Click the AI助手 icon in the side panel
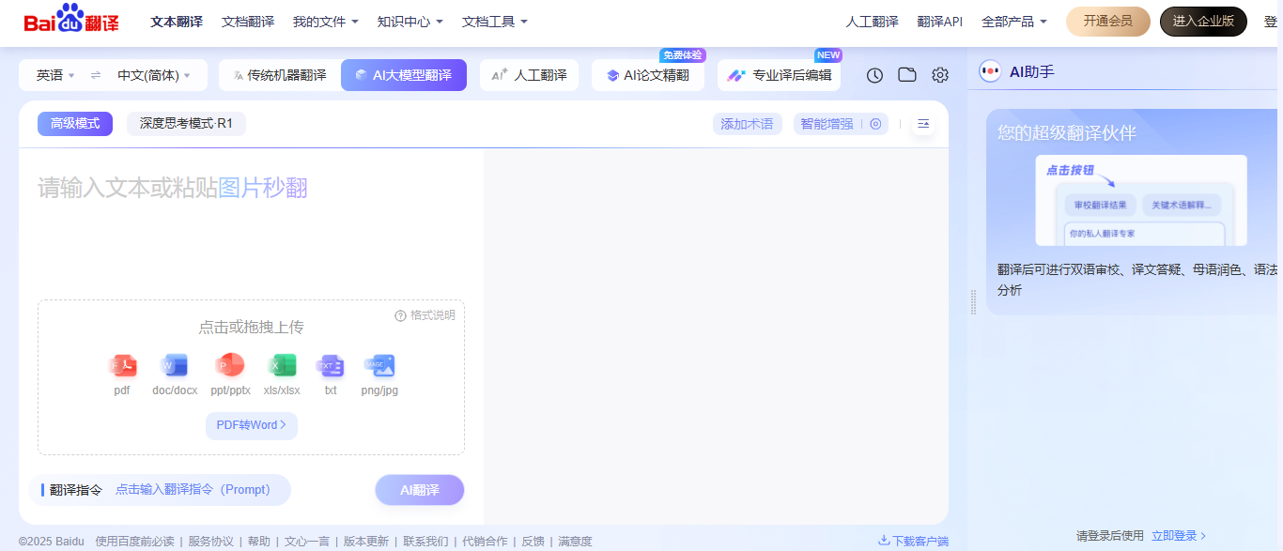 point(990,70)
